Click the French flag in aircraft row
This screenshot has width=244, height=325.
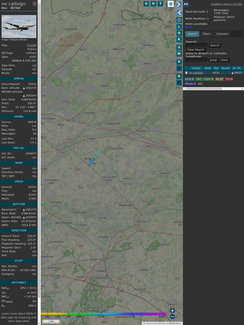click(187, 73)
